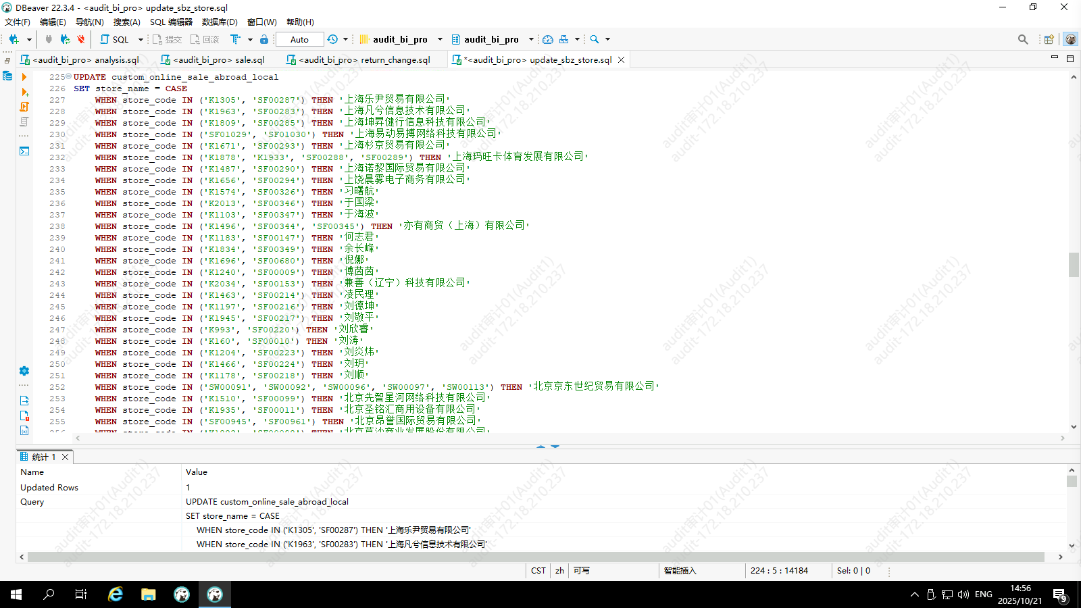Collapse the UPDATE statement fold at line 225

(x=69, y=76)
